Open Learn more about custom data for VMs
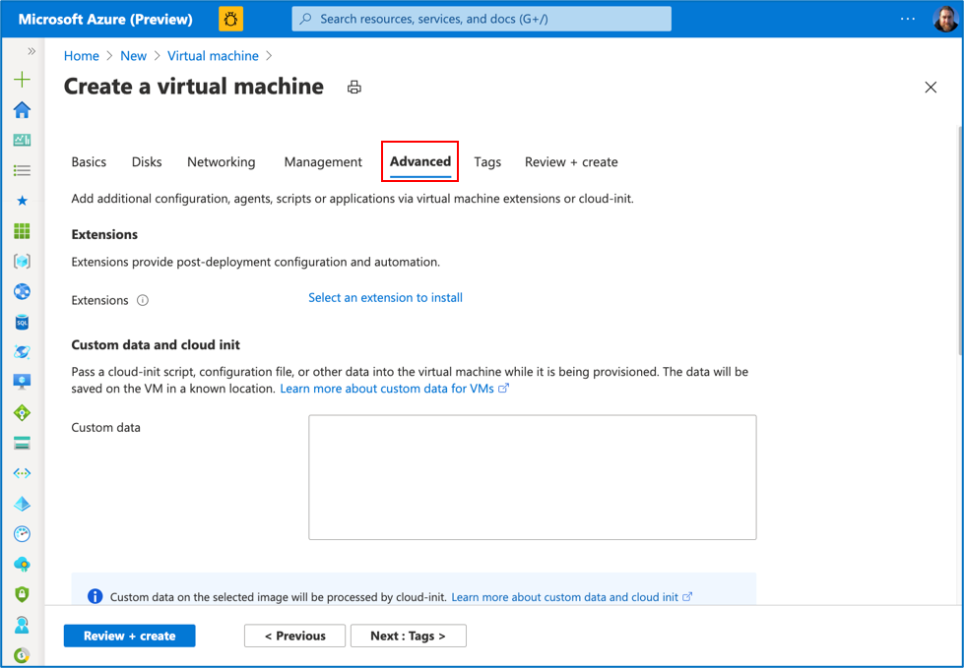This screenshot has width=964, height=668. tap(395, 389)
